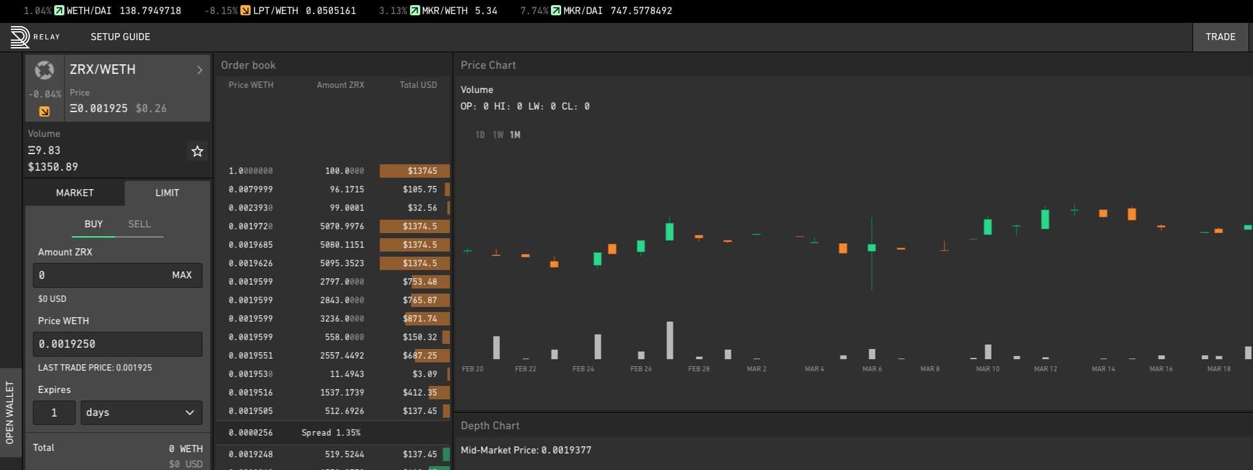Expand the ZRX/WETH pair selector chevron

tap(200, 70)
